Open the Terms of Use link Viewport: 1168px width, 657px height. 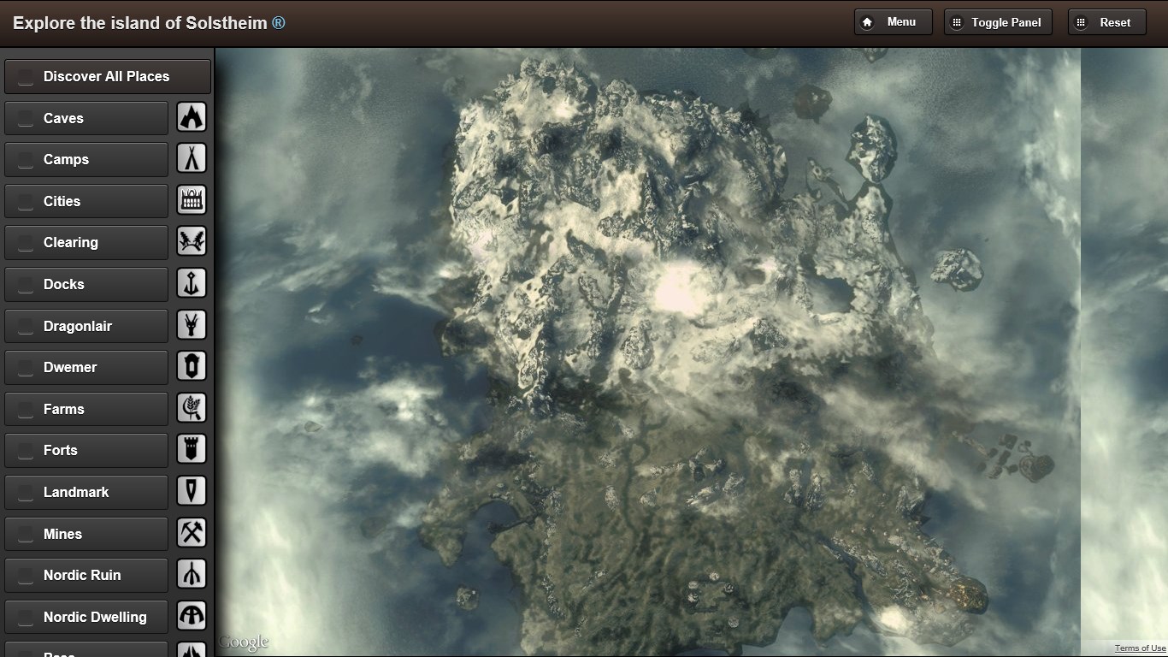point(1140,648)
